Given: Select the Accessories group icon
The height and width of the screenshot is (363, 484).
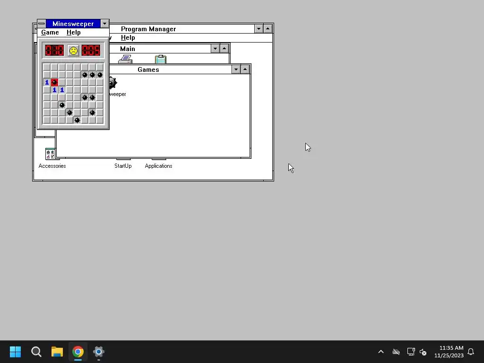Looking at the screenshot, I should 50,154.
